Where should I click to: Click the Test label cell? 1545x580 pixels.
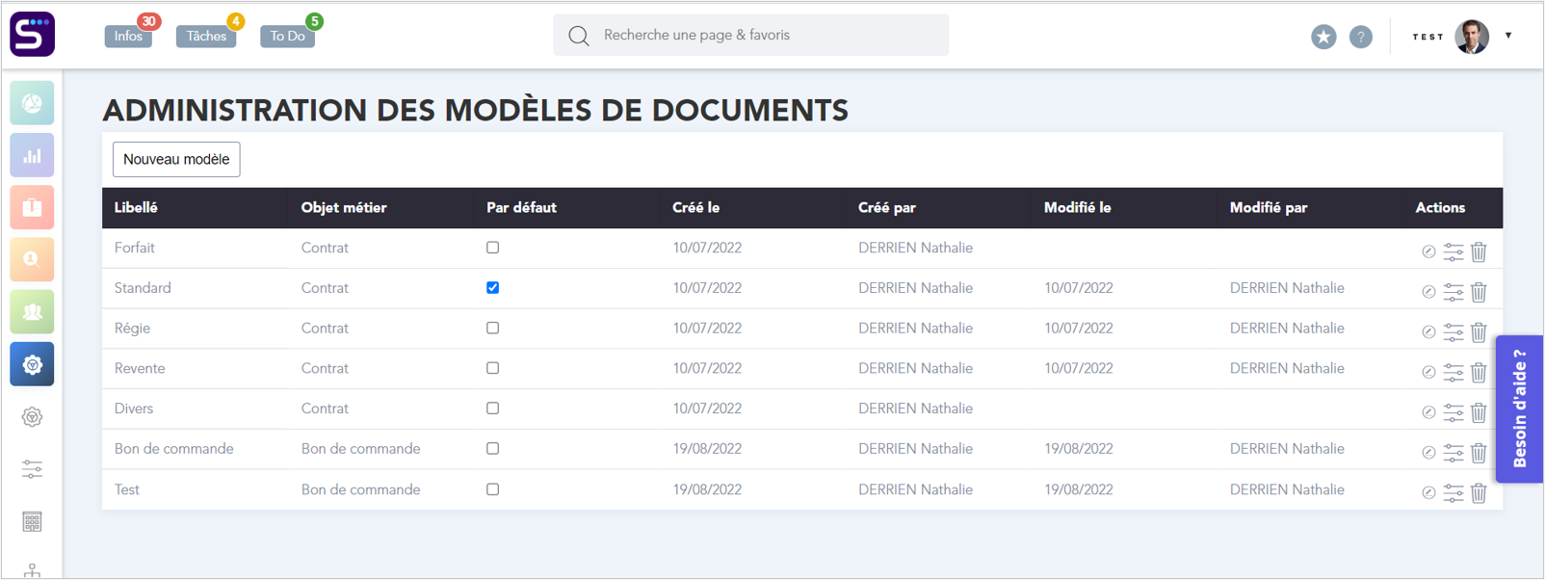pos(127,490)
